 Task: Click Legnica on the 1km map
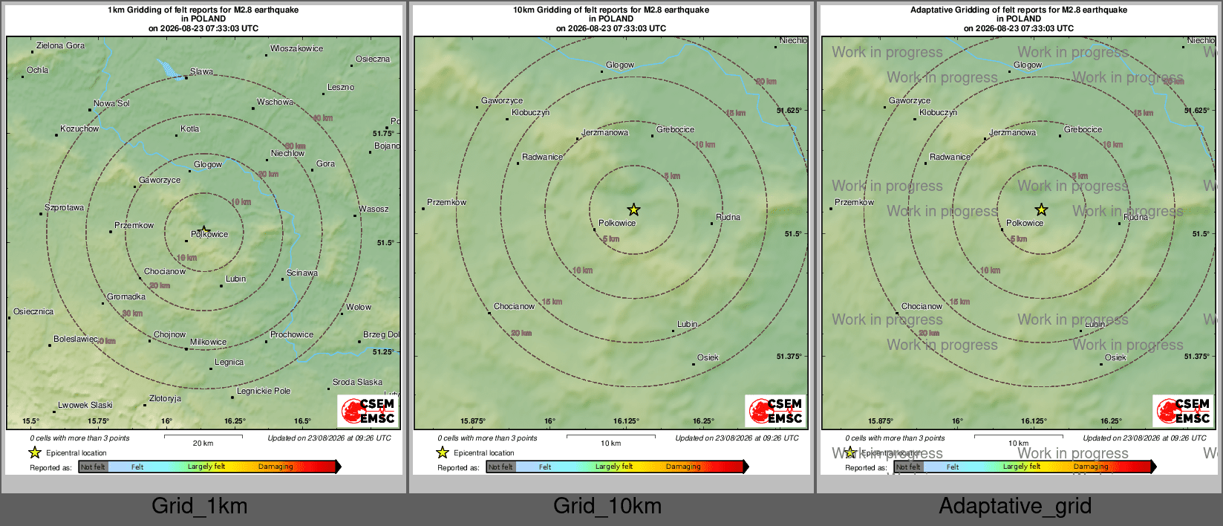click(x=229, y=362)
